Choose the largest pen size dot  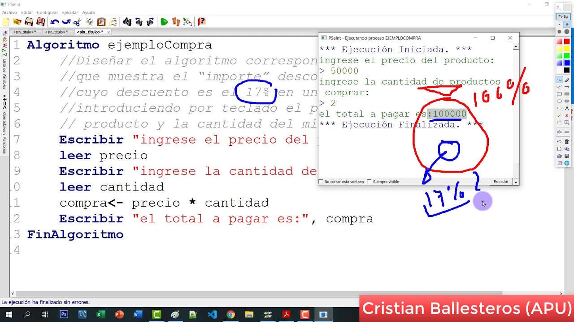coord(567,31)
